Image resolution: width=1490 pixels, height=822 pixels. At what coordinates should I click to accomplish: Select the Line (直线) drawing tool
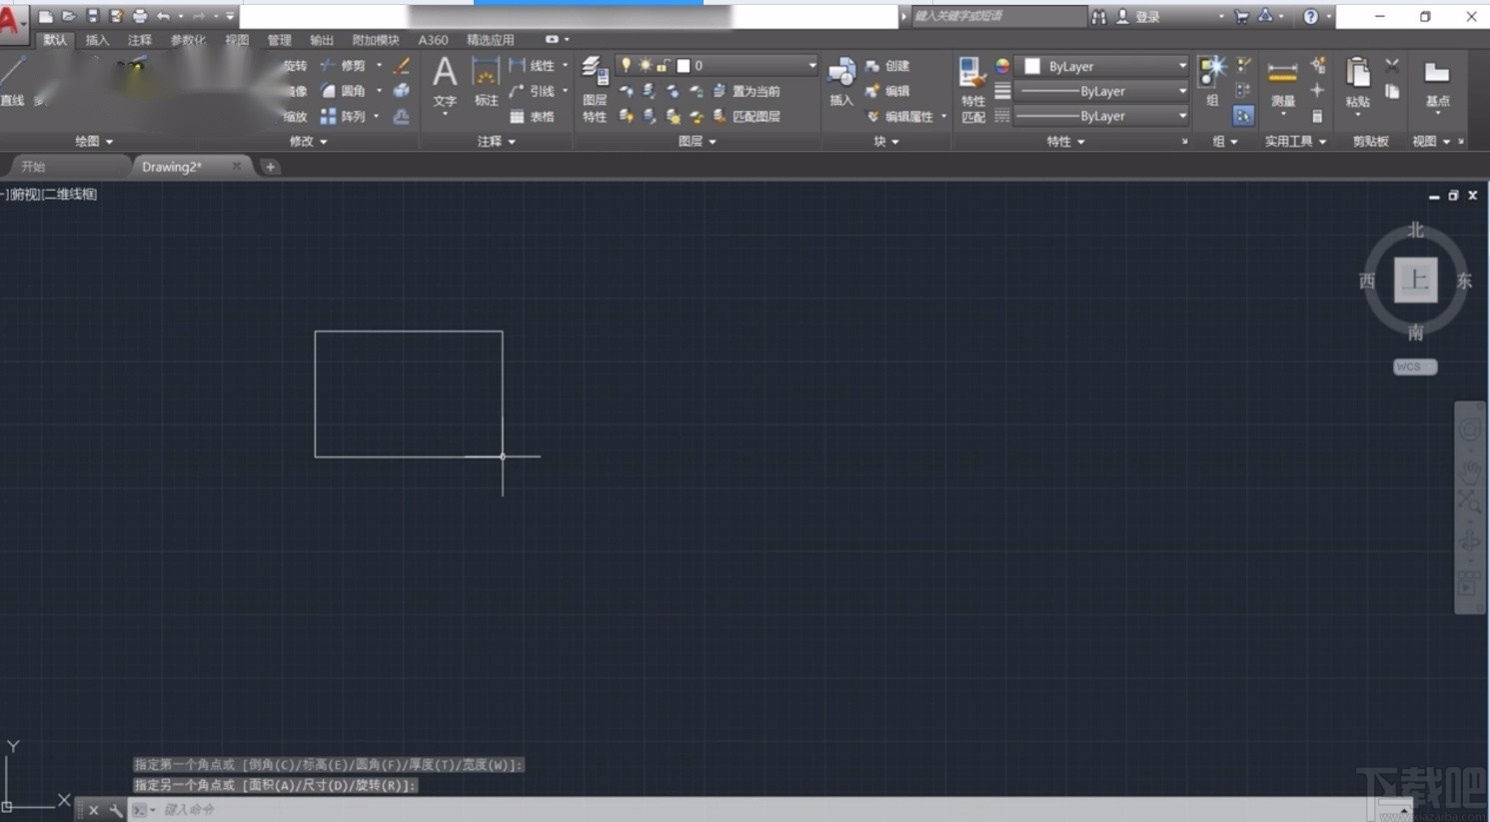(x=13, y=82)
